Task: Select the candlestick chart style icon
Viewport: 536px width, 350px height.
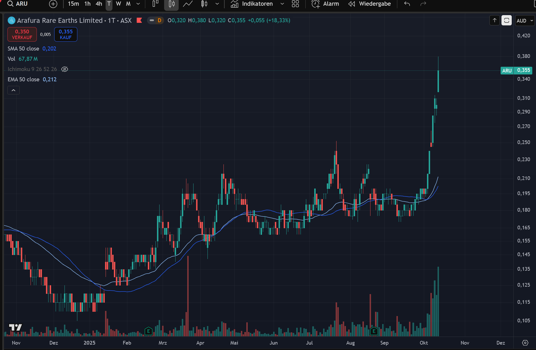Action: tap(171, 4)
